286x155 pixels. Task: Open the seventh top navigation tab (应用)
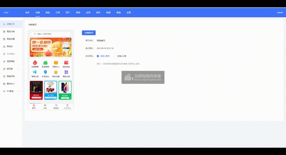pos(88,13)
